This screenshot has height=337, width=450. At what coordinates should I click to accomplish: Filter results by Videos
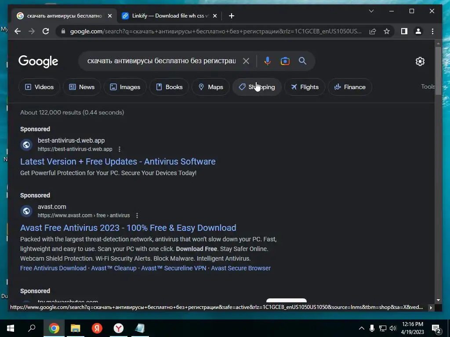[x=39, y=87]
